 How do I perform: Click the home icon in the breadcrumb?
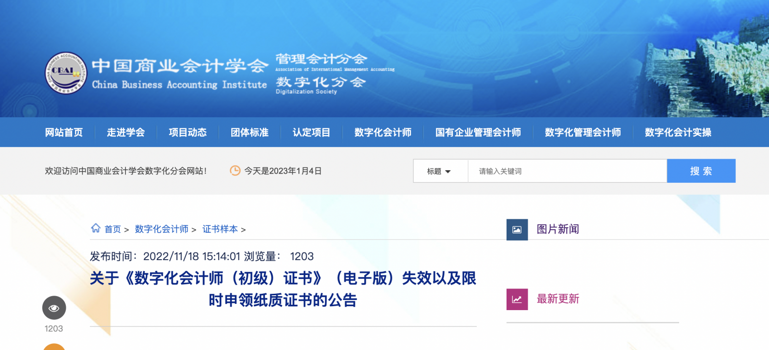click(96, 228)
